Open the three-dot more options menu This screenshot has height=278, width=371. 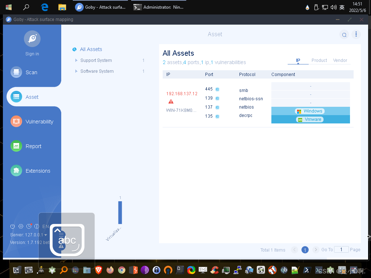click(x=356, y=34)
